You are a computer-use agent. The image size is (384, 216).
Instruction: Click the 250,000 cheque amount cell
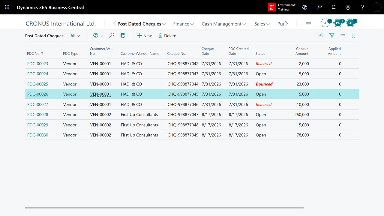[301, 115]
